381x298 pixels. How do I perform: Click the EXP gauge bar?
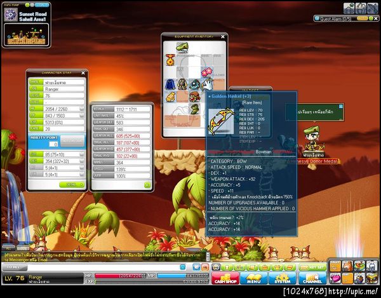click(x=152, y=281)
